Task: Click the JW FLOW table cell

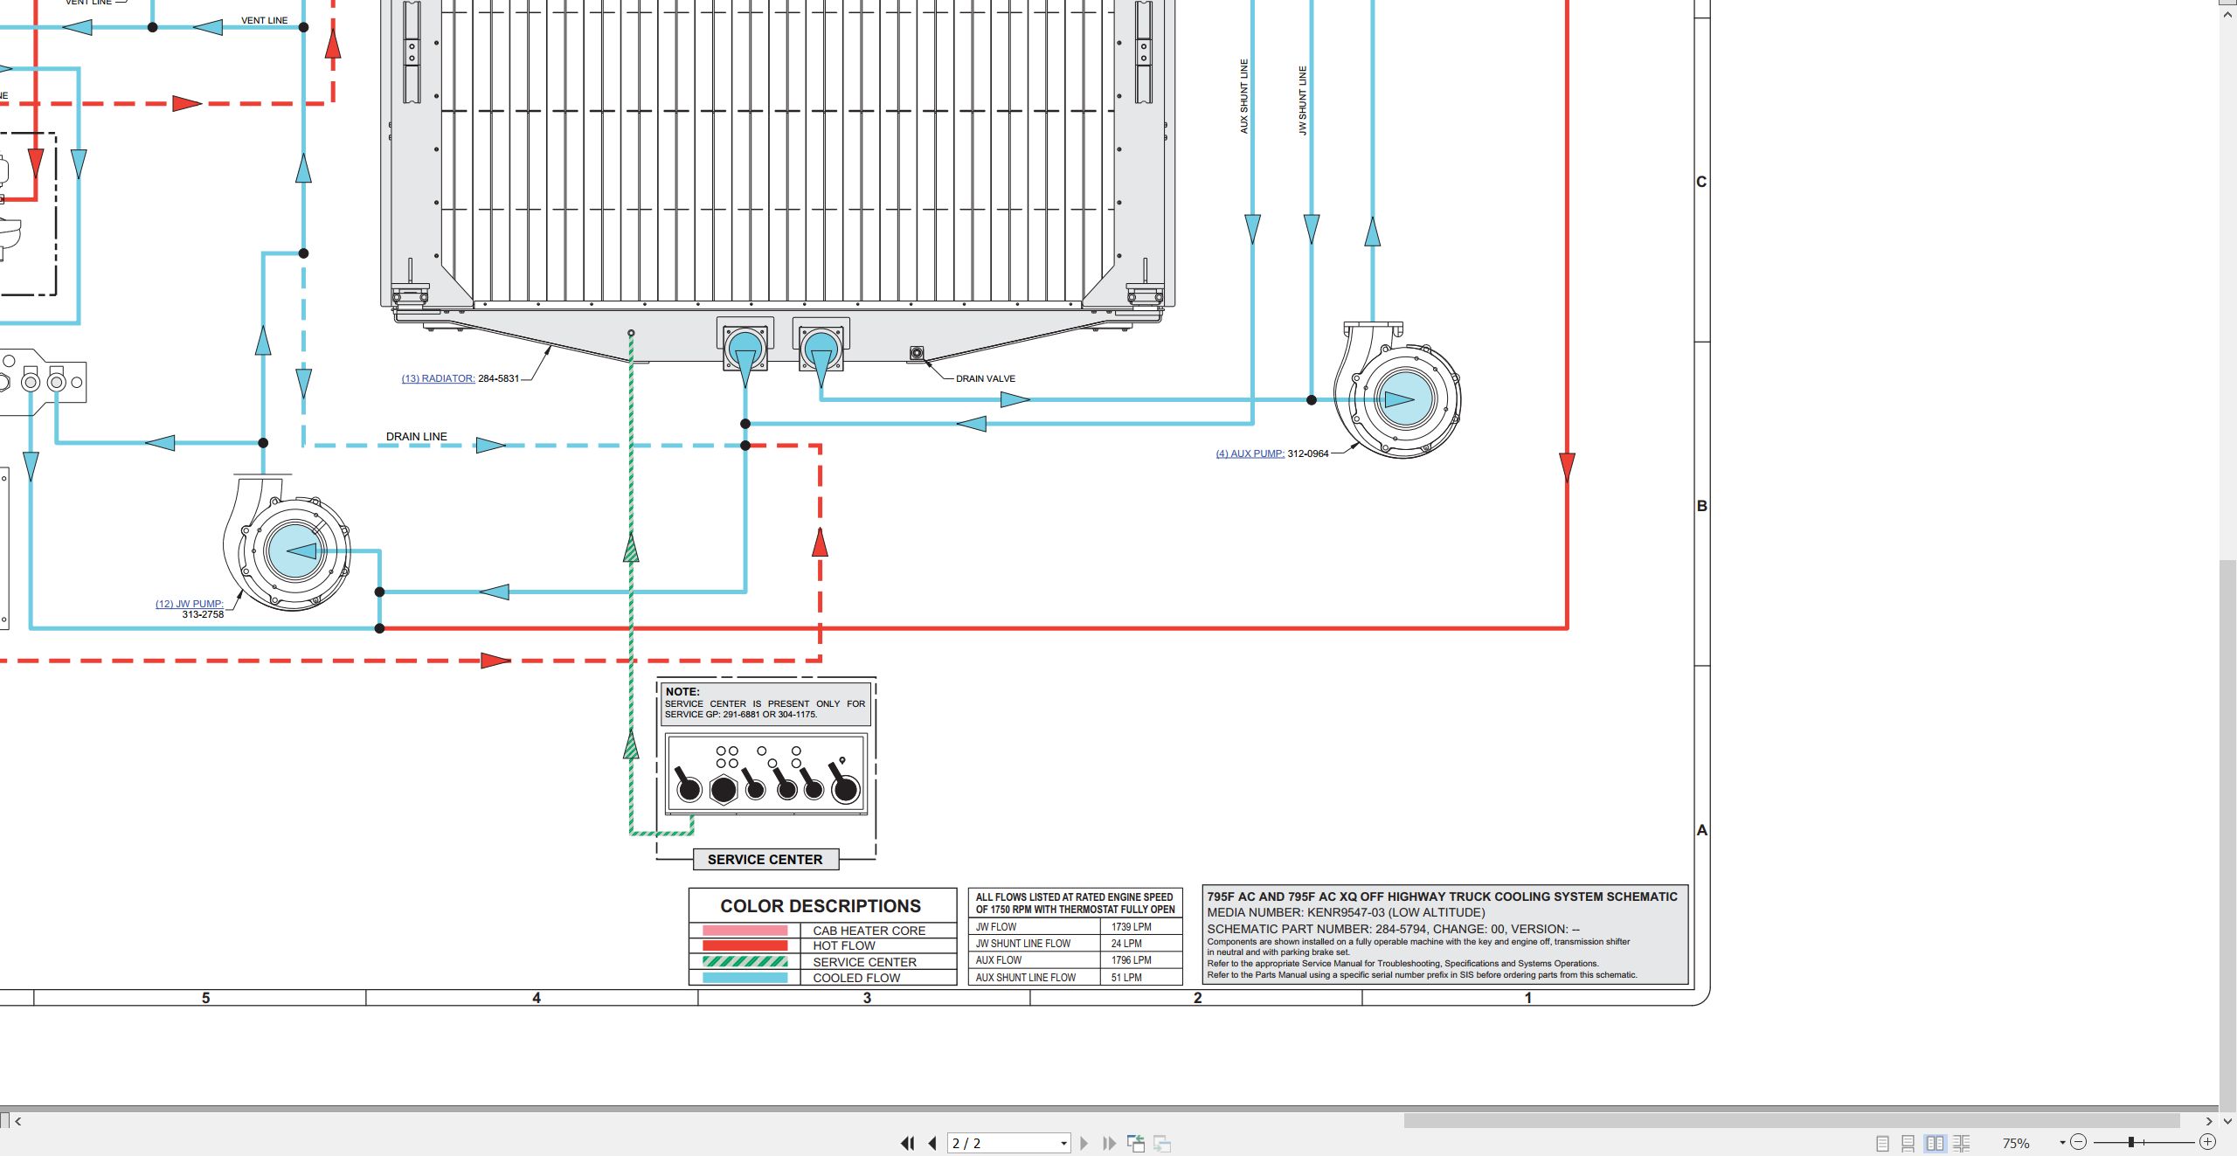Action: tap(1035, 927)
